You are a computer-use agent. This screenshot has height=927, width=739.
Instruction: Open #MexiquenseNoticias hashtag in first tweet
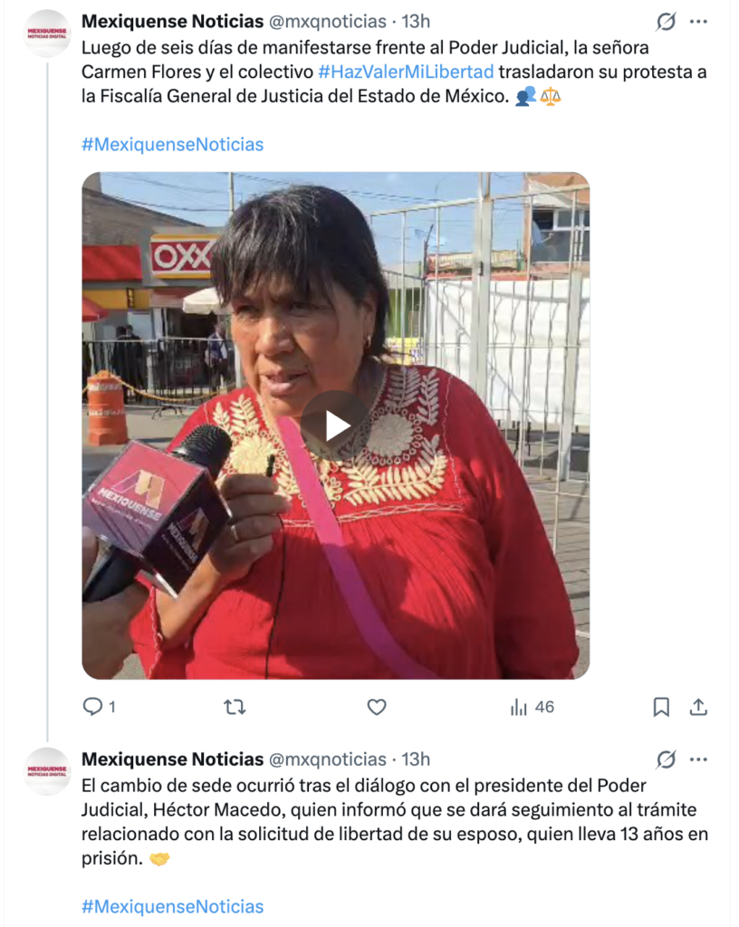pos(173,144)
